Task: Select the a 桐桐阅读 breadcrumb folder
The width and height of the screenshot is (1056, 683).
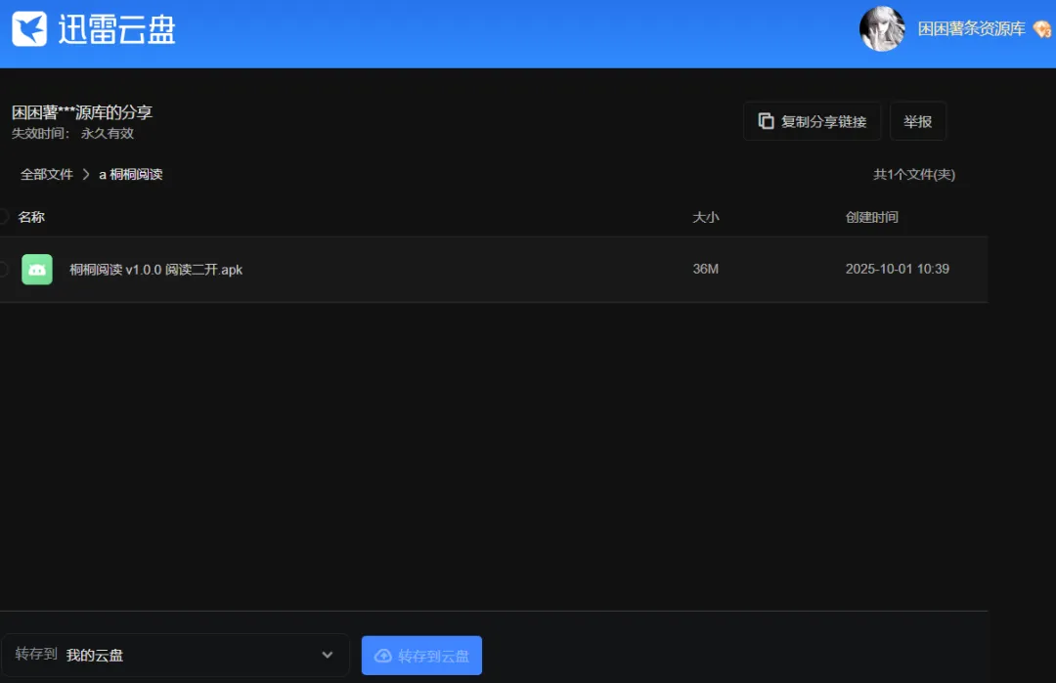Action: coord(131,174)
